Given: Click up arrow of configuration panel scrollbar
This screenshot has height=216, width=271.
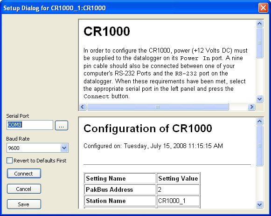Looking at the screenshot, I should (x=259, y=121).
